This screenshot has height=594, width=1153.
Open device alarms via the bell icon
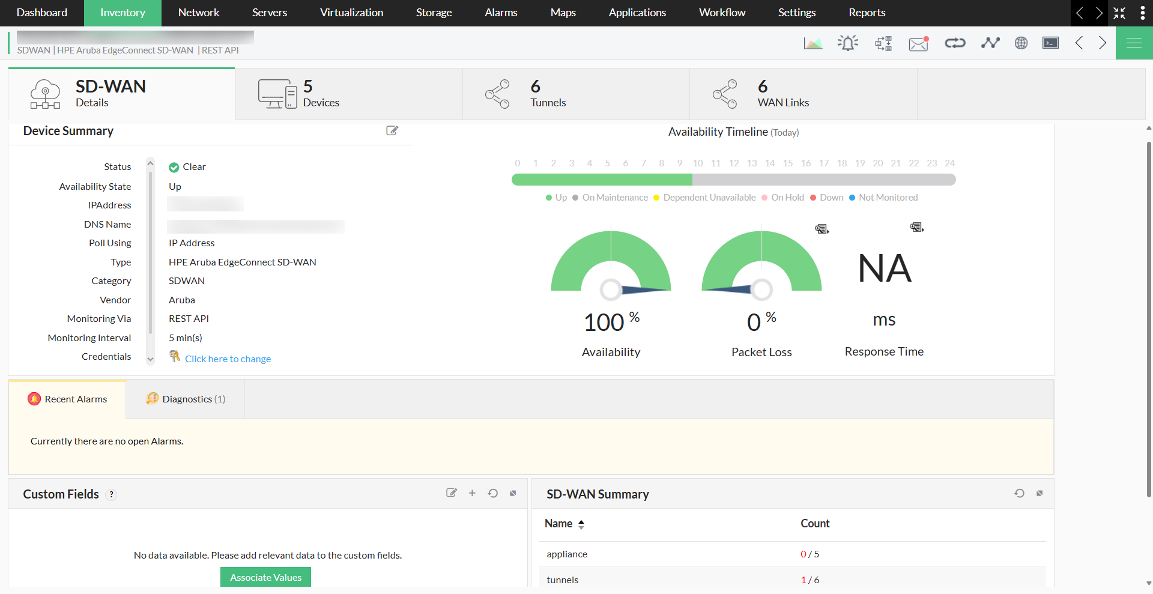(x=847, y=43)
